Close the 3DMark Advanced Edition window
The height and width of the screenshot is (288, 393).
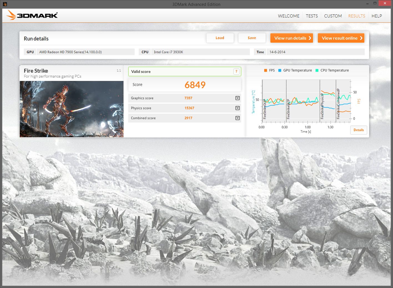pyautogui.click(x=385, y=3)
